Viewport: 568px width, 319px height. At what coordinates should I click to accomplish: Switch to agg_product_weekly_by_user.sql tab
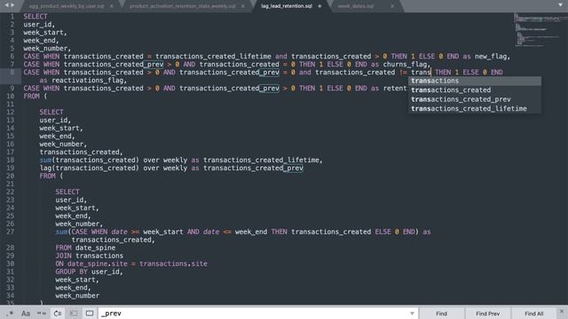coord(67,6)
